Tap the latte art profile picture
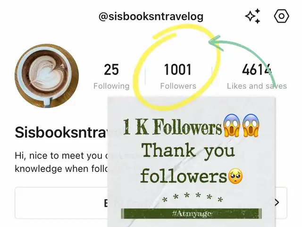302x227 pixels. pos(47,76)
